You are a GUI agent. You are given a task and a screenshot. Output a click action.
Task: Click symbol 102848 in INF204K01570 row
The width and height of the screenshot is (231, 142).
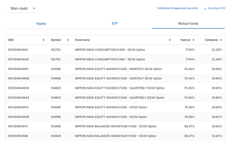click(x=56, y=126)
